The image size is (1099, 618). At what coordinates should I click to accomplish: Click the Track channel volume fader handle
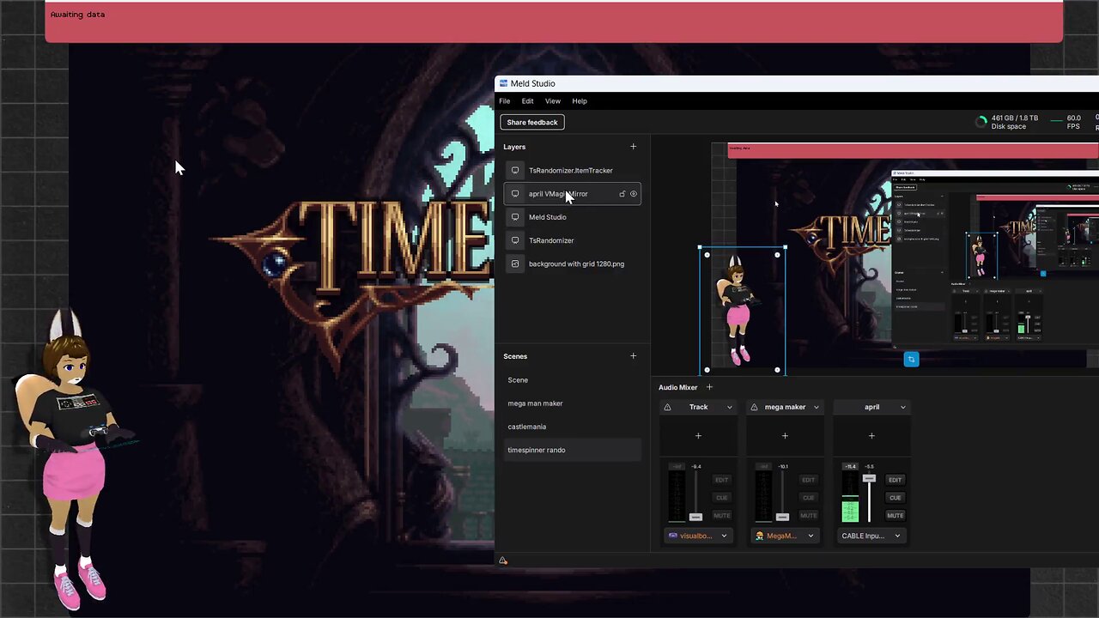click(x=695, y=517)
